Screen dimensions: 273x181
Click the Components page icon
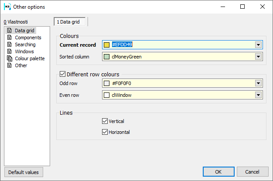tap(9, 38)
